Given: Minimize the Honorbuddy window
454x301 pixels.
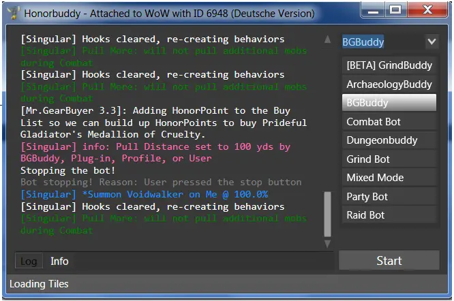Looking at the screenshot, I should click(x=373, y=10).
